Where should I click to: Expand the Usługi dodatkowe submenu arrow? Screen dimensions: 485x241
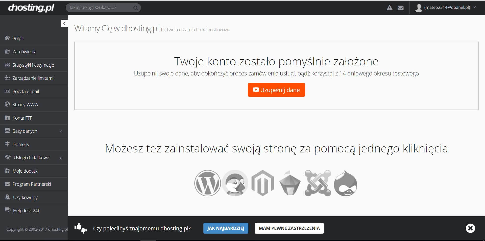click(x=61, y=158)
